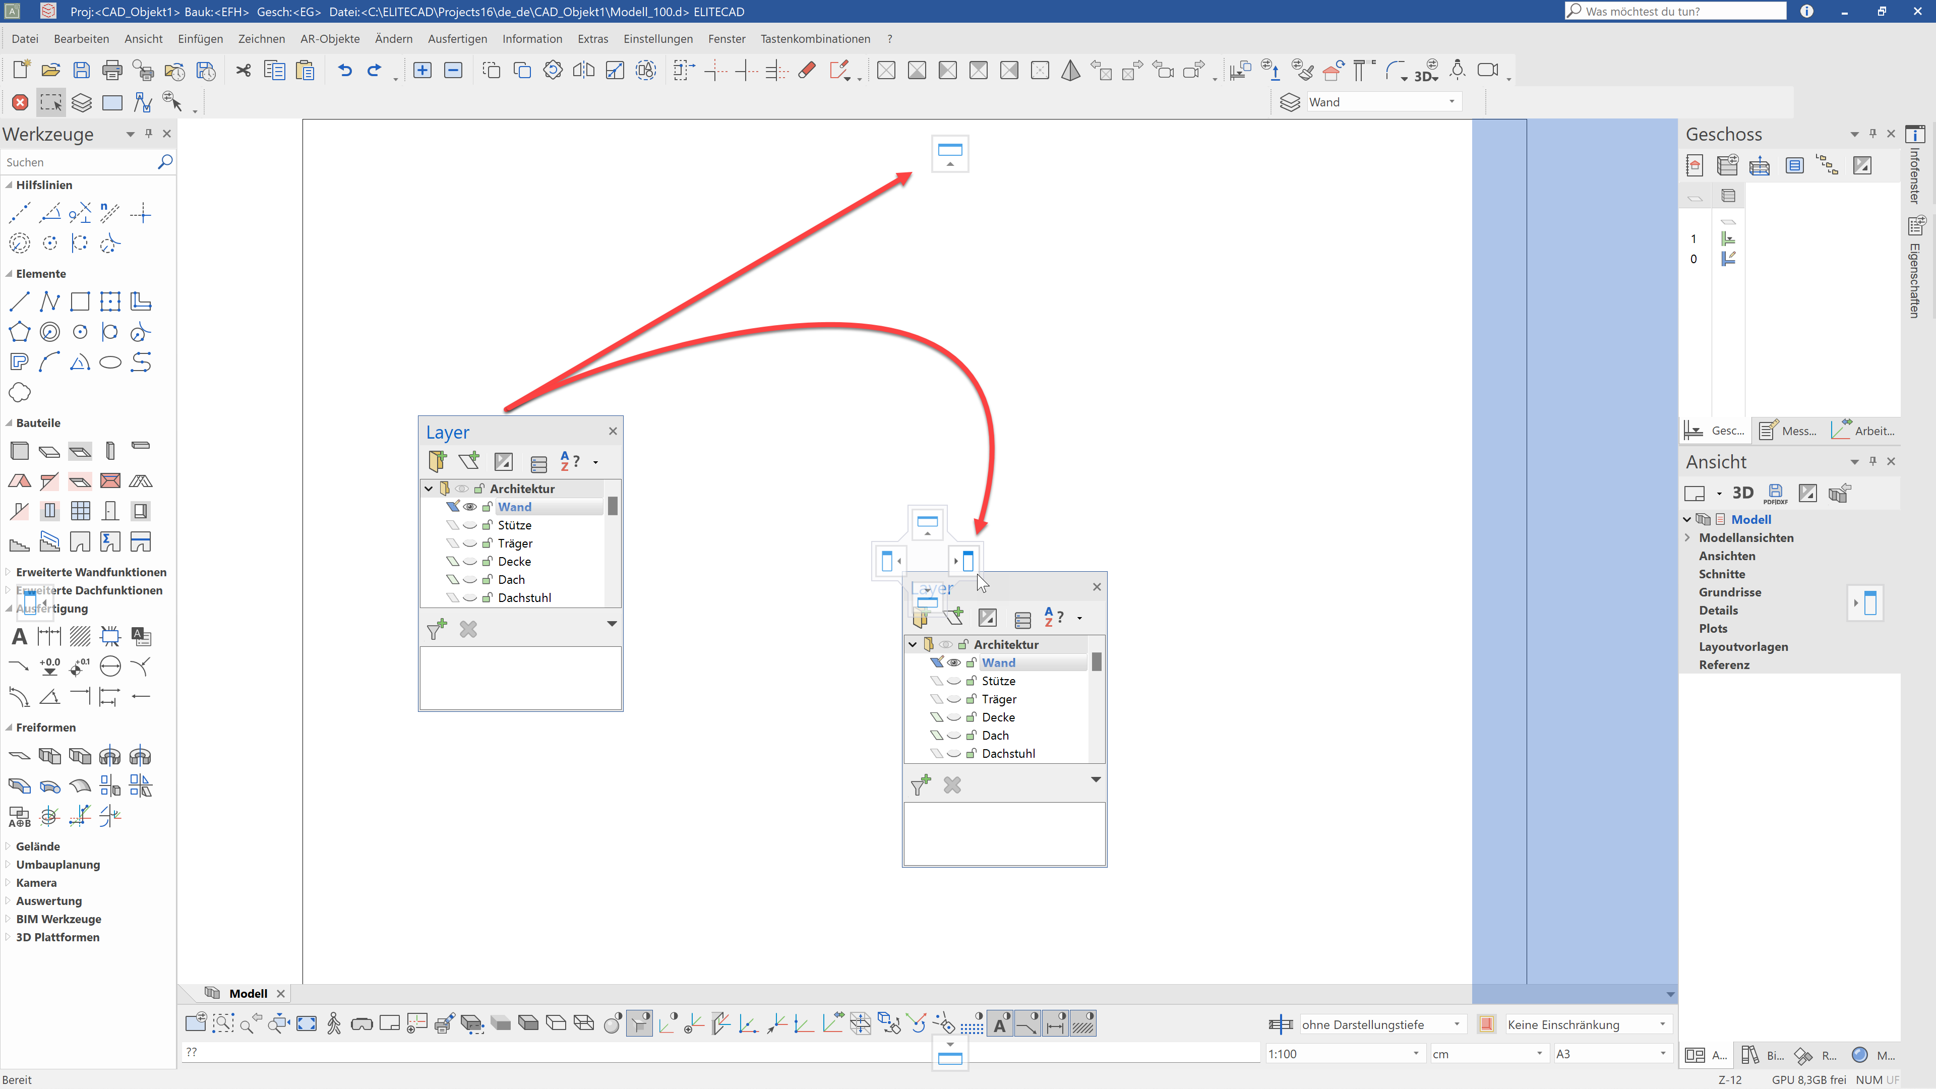Click the Print icon in main toolbar
The image size is (1936, 1089).
[112, 70]
